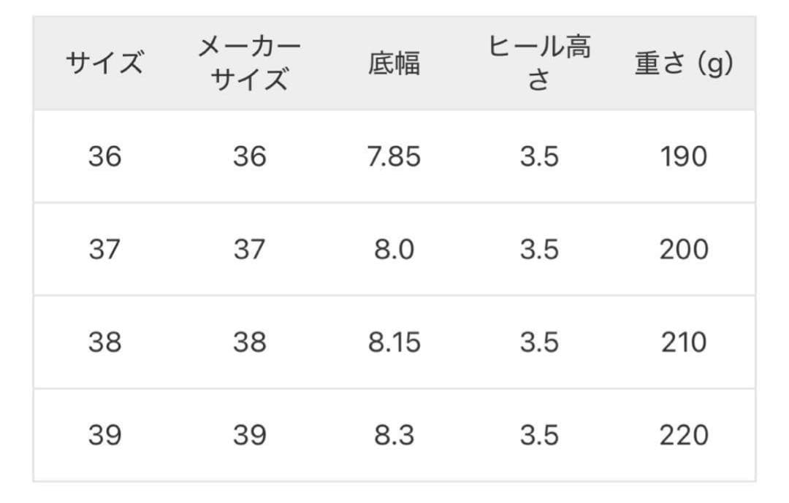Viewport: 789px width, 503px height.
Task: Click the heel height 3.5 in the size 36 row
Action: [539, 156]
